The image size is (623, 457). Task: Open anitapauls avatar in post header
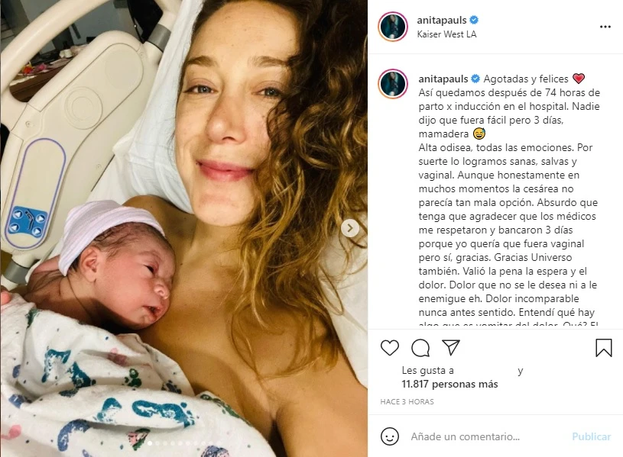[x=393, y=27]
